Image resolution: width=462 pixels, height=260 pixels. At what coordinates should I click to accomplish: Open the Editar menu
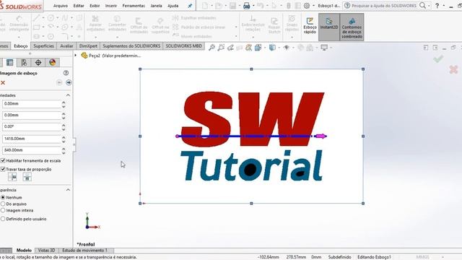79,6
